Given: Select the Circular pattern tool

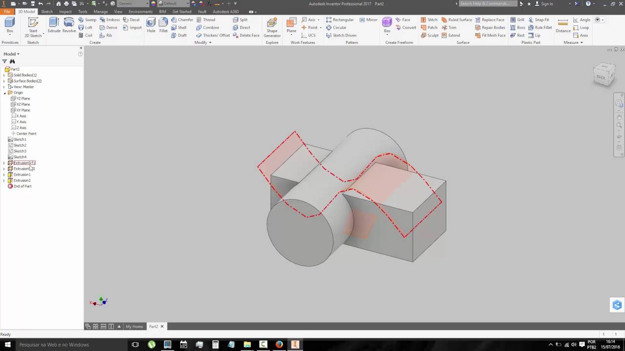Looking at the screenshot, I should pyautogui.click(x=336, y=27).
